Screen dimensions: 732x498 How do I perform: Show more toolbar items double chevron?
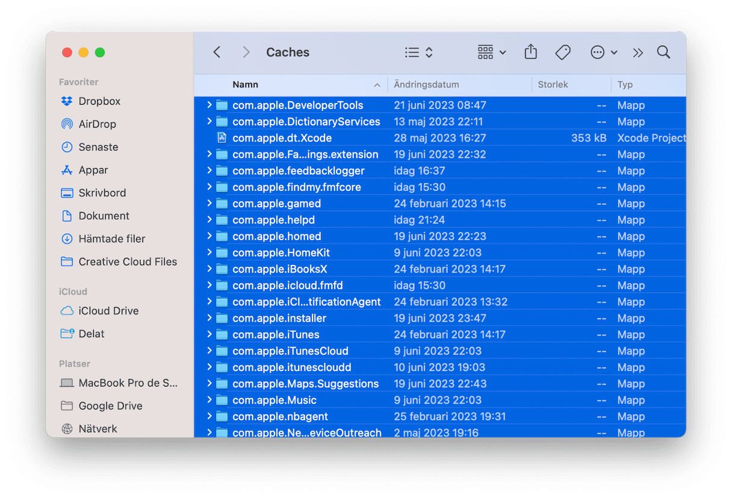point(638,52)
